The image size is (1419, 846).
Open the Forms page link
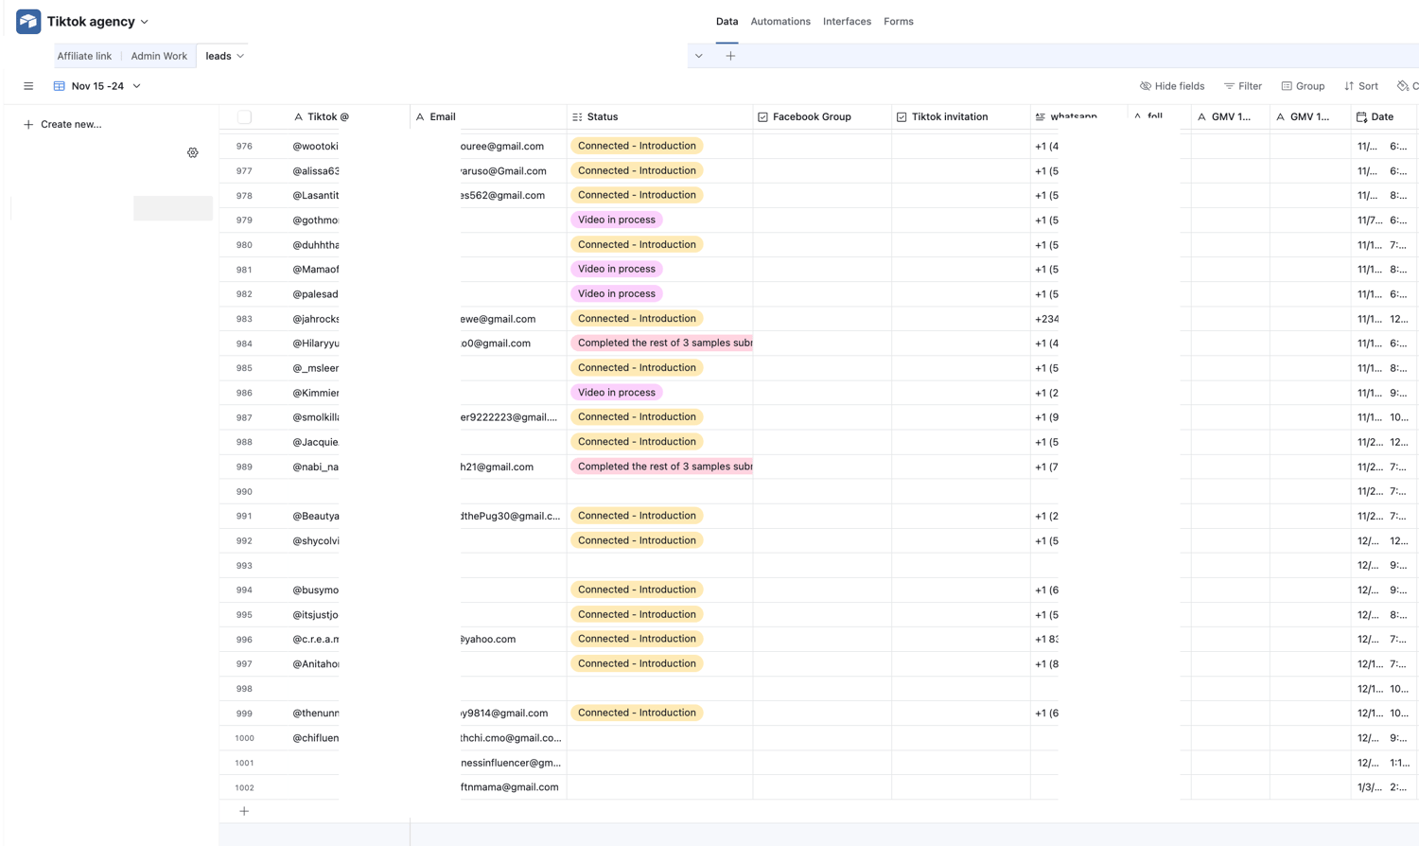coord(899,22)
